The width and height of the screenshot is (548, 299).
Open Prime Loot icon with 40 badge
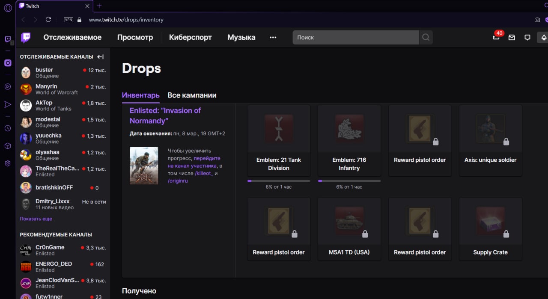[x=496, y=37]
